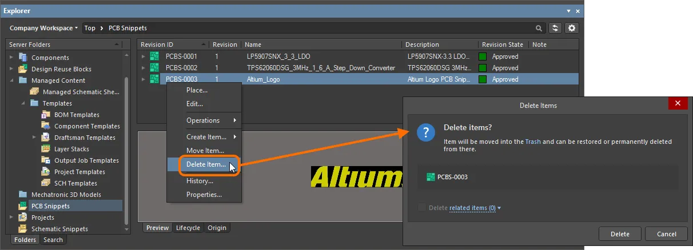The height and width of the screenshot is (250, 693).
Task: Expand the Projects tree node
Action: click(x=11, y=217)
